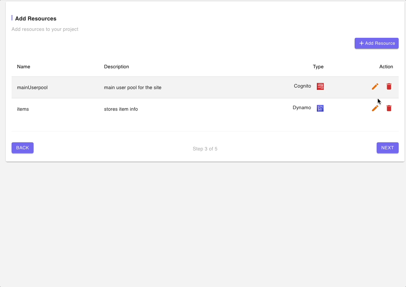The image size is (406, 287).
Task: Edit the mainUserpool resource with pencil icon
Action: [x=375, y=86]
